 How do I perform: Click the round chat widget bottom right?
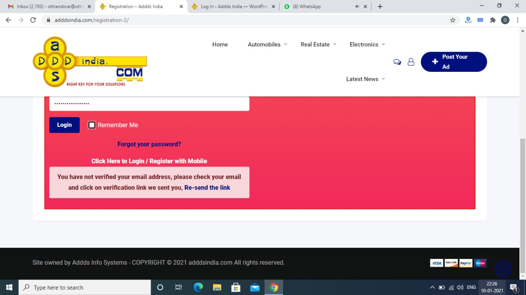pyautogui.click(x=503, y=269)
